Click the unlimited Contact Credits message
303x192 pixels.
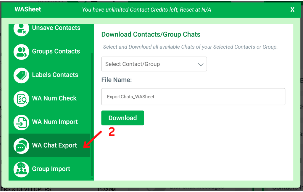146,10
